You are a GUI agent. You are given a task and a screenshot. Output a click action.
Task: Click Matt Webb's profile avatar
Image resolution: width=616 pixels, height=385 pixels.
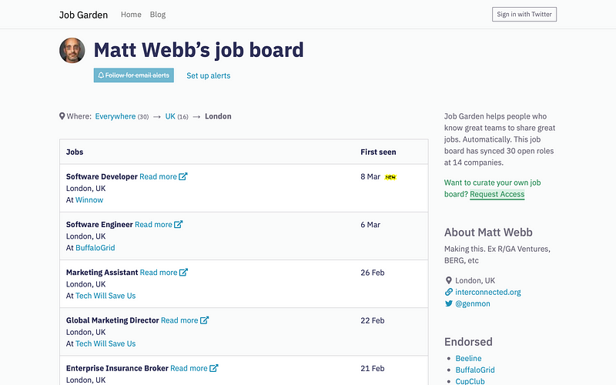(72, 50)
